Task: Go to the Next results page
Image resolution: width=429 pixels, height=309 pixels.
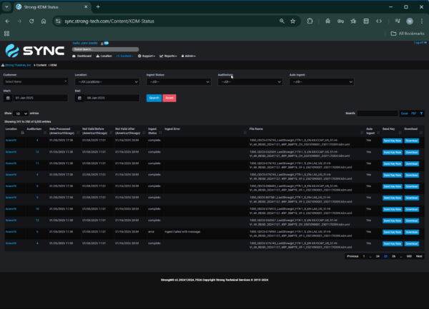Action: point(419,255)
